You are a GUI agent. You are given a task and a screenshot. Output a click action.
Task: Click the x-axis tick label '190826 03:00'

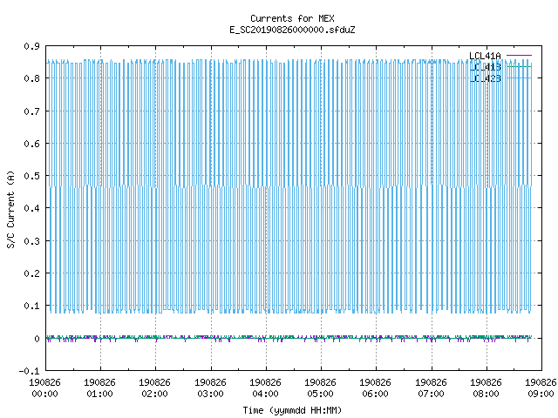211,388
